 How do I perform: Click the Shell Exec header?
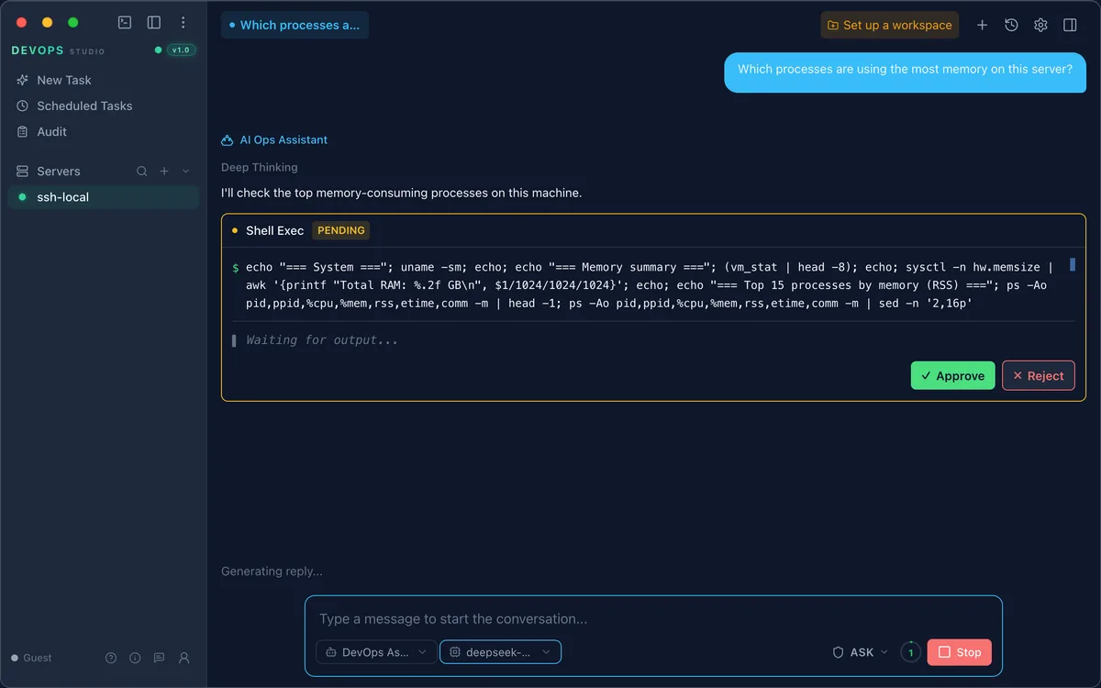274,230
